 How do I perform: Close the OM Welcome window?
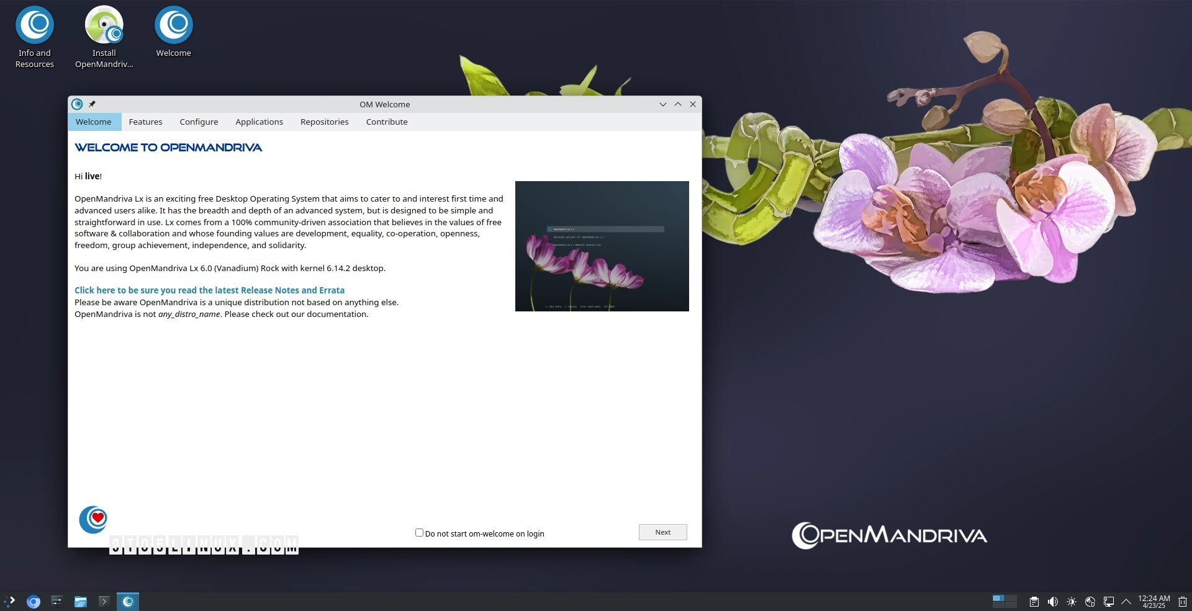[693, 104]
